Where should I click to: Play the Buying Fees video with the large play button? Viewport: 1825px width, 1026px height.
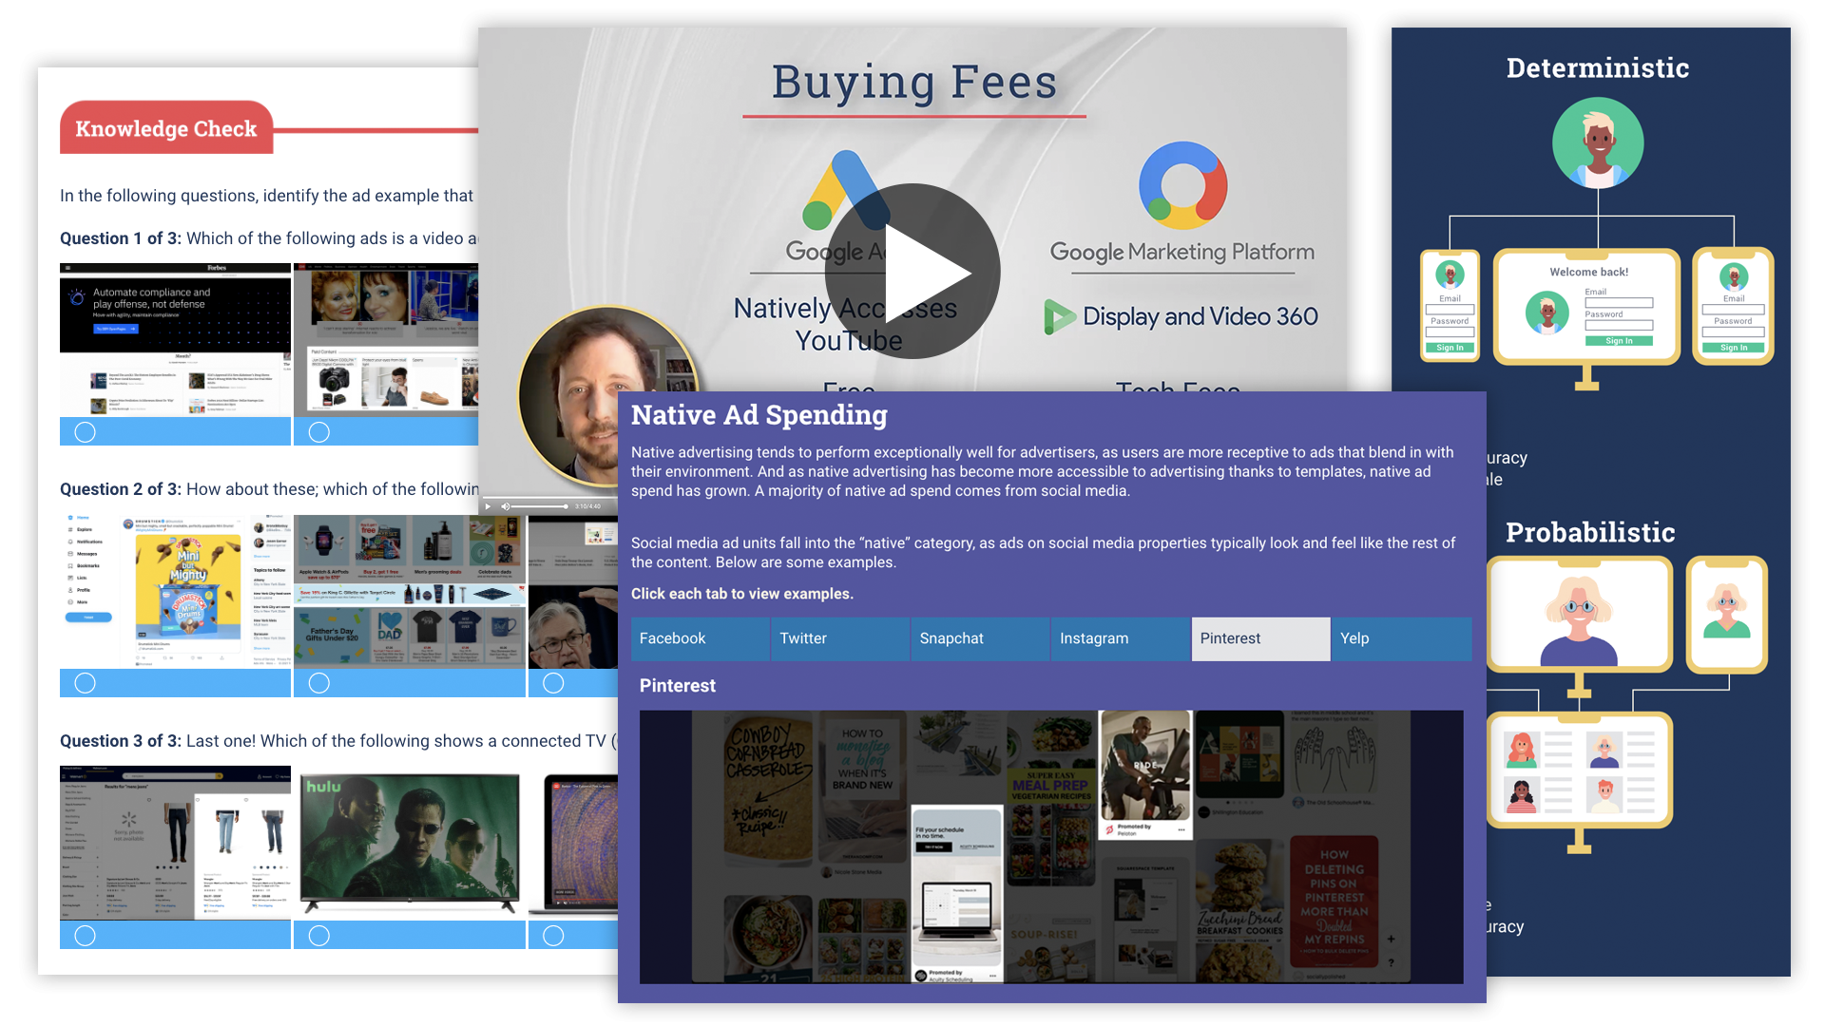912,271
